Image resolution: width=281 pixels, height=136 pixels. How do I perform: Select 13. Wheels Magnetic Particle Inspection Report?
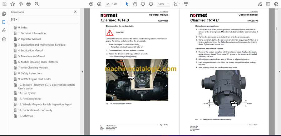45,105
